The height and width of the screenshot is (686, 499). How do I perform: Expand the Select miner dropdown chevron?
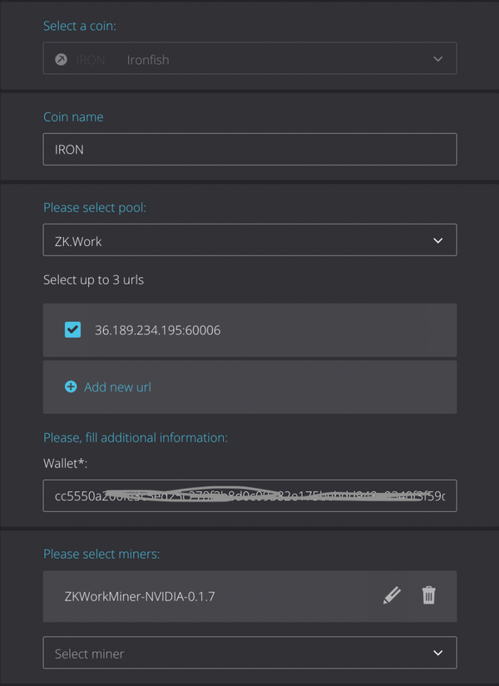point(438,654)
